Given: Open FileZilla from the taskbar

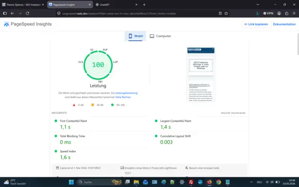Looking at the screenshot, I should tap(191, 182).
